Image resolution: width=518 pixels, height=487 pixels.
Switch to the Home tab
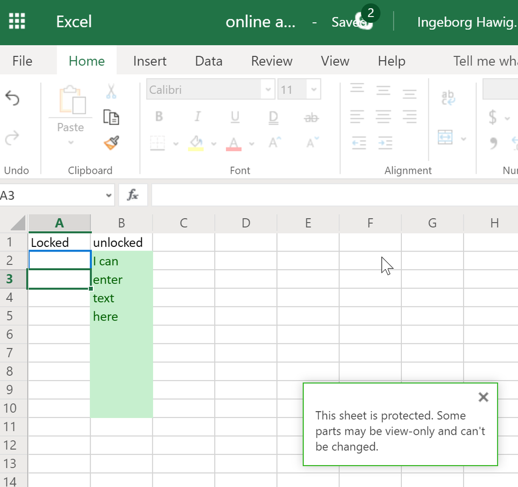point(87,61)
